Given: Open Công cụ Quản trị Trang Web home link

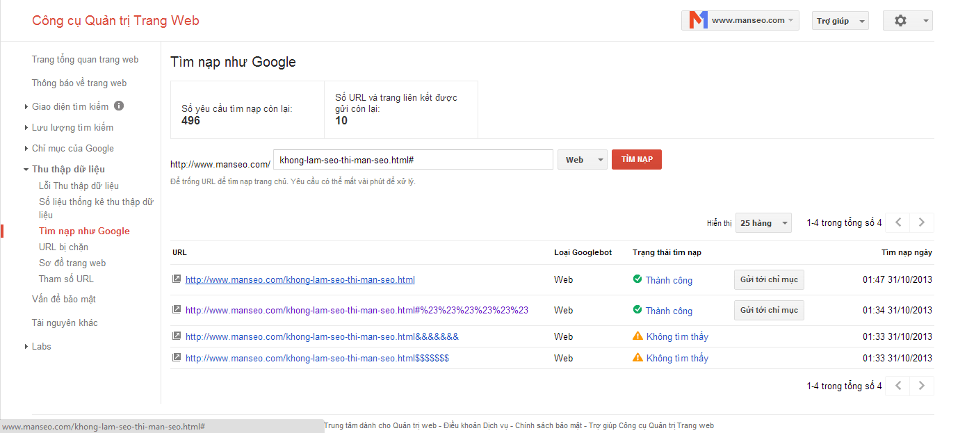Looking at the screenshot, I should pos(115,21).
